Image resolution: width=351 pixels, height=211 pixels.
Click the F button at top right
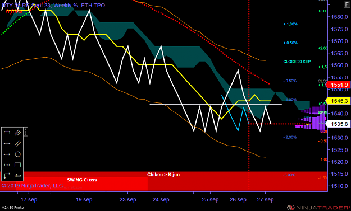click(347, 4)
